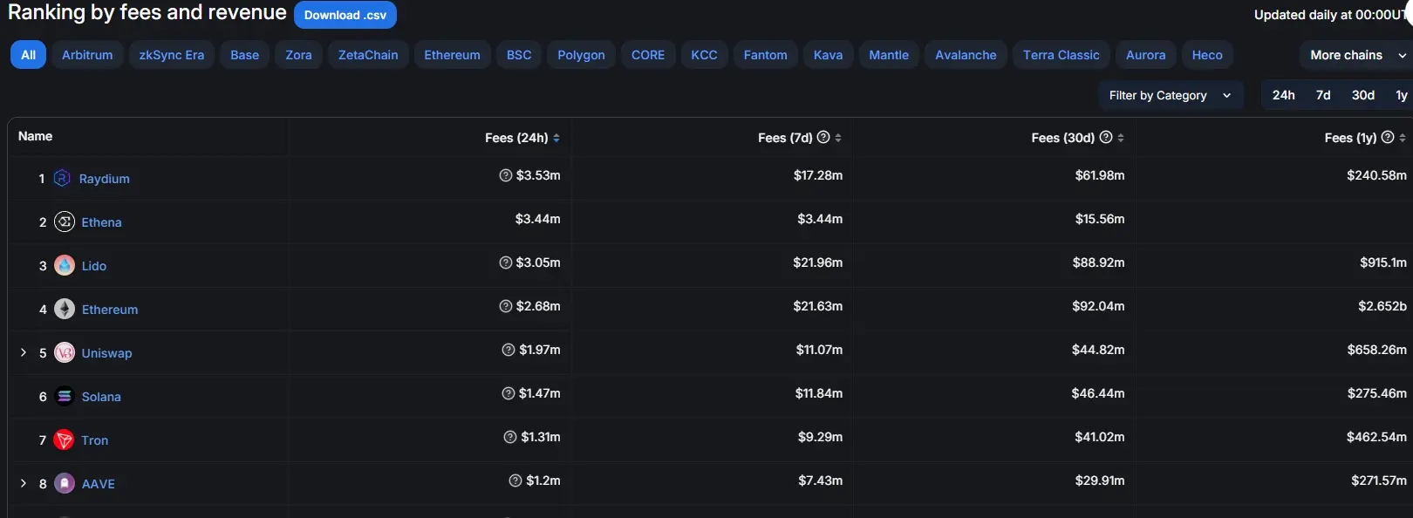The height and width of the screenshot is (518, 1413).
Task: Filter by Heco chain
Action: coord(1207,55)
